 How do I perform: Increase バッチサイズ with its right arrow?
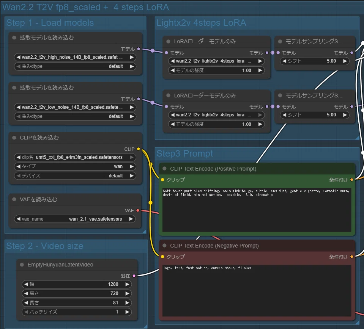[127, 312]
